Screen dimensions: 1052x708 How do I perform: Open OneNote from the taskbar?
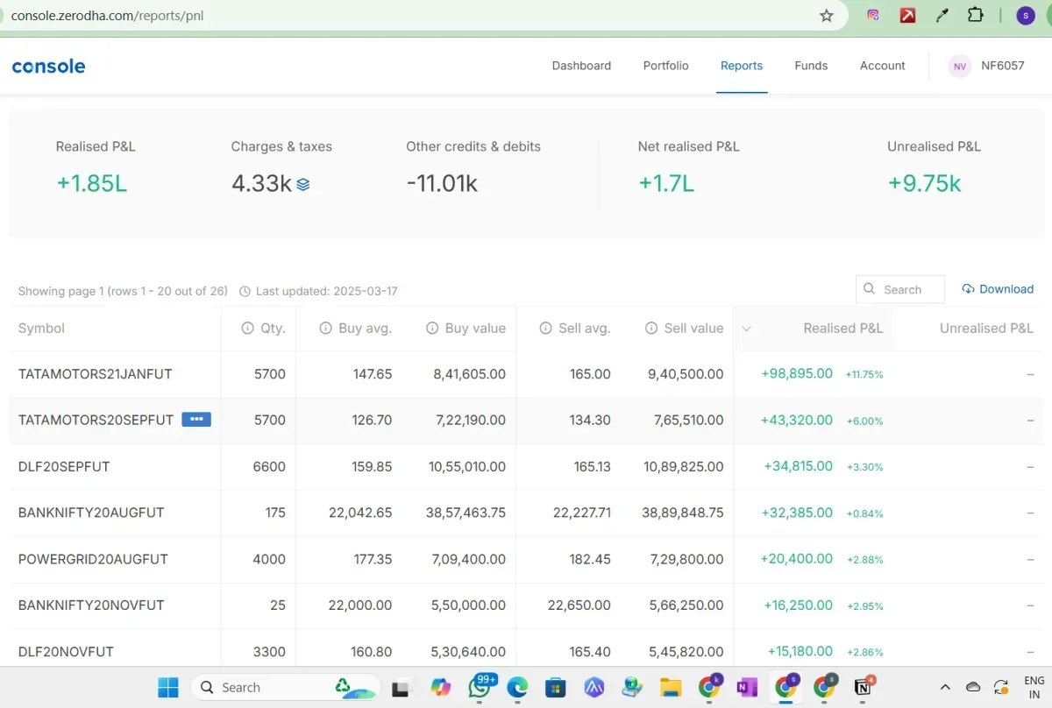747,687
